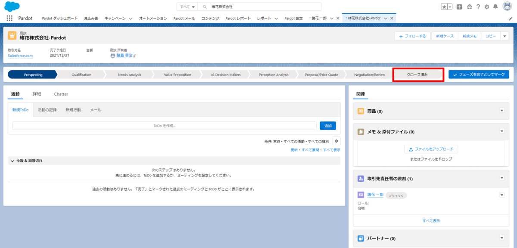
Task: Open the notifications bell
Action: click(496, 7)
